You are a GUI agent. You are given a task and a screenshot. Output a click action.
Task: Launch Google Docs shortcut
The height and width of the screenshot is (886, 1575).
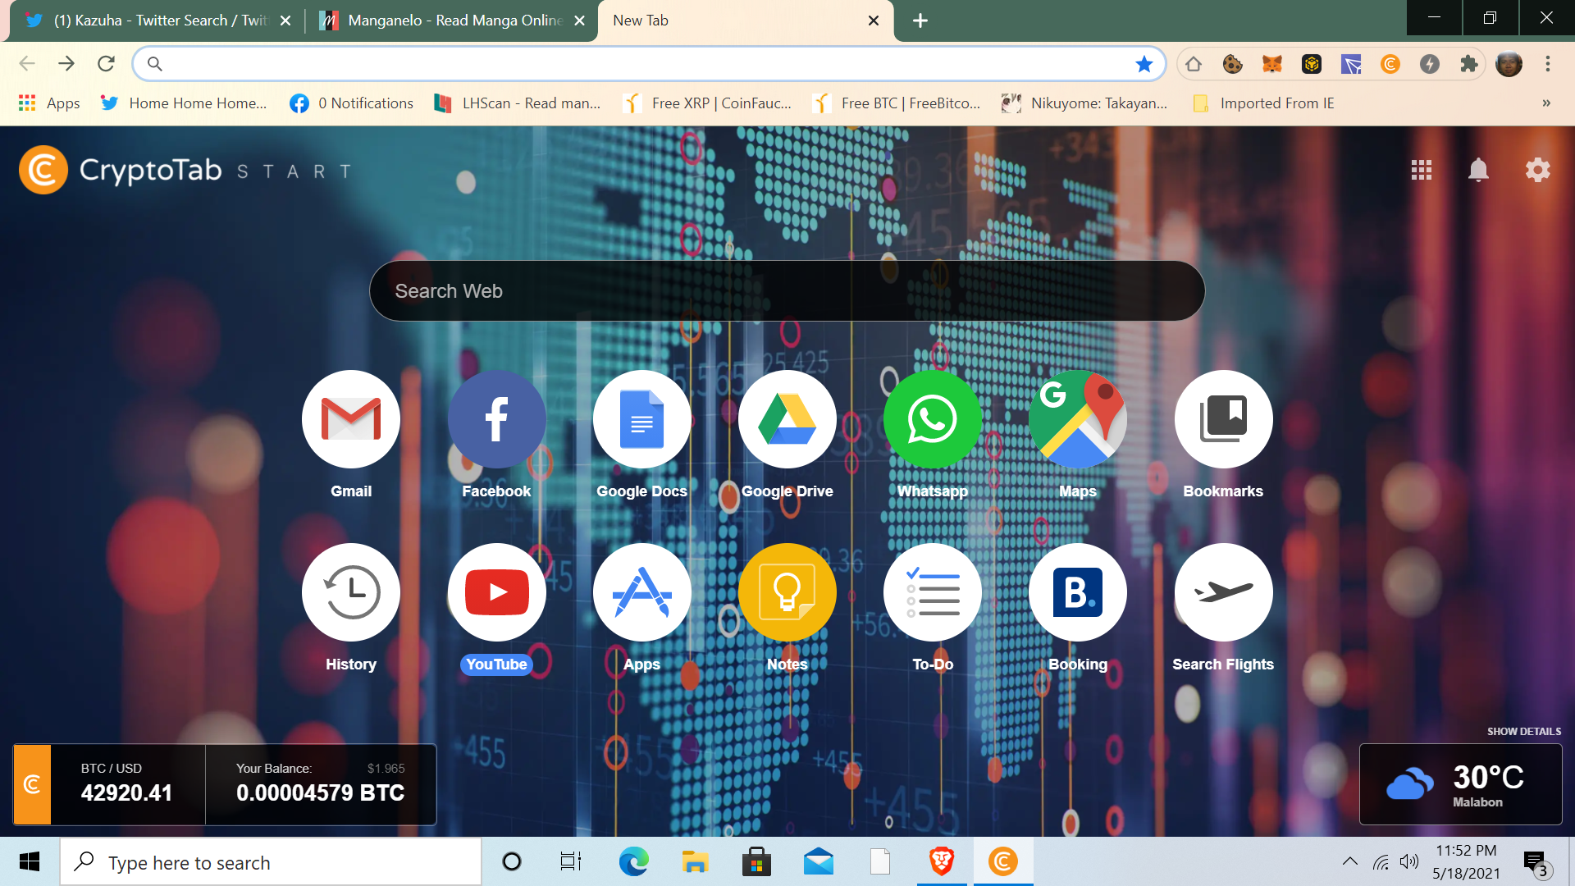[x=641, y=419]
